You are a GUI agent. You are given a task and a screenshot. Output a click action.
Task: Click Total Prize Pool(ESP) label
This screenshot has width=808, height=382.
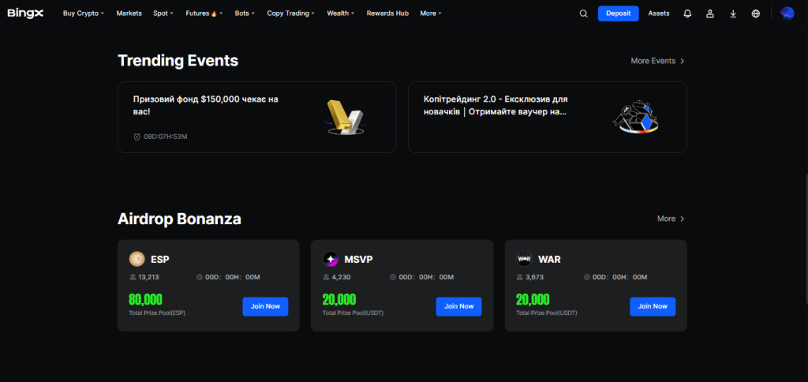tap(157, 313)
